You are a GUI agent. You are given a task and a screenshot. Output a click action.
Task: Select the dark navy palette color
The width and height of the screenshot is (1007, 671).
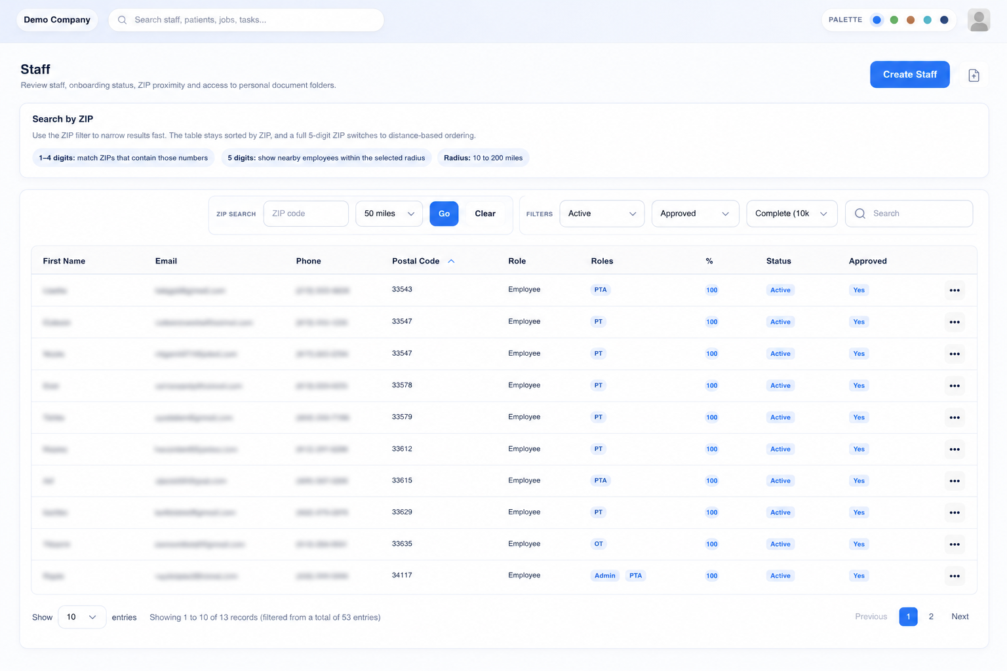pos(944,20)
